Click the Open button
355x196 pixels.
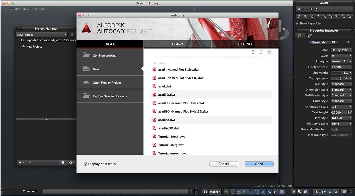(259, 164)
